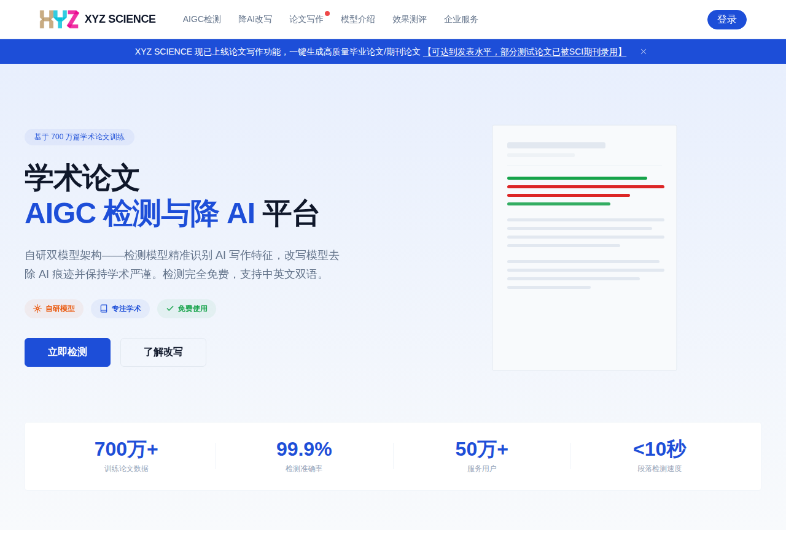The image size is (786, 552).
Task: Click the 训练论文数据 label
Action: click(x=126, y=469)
